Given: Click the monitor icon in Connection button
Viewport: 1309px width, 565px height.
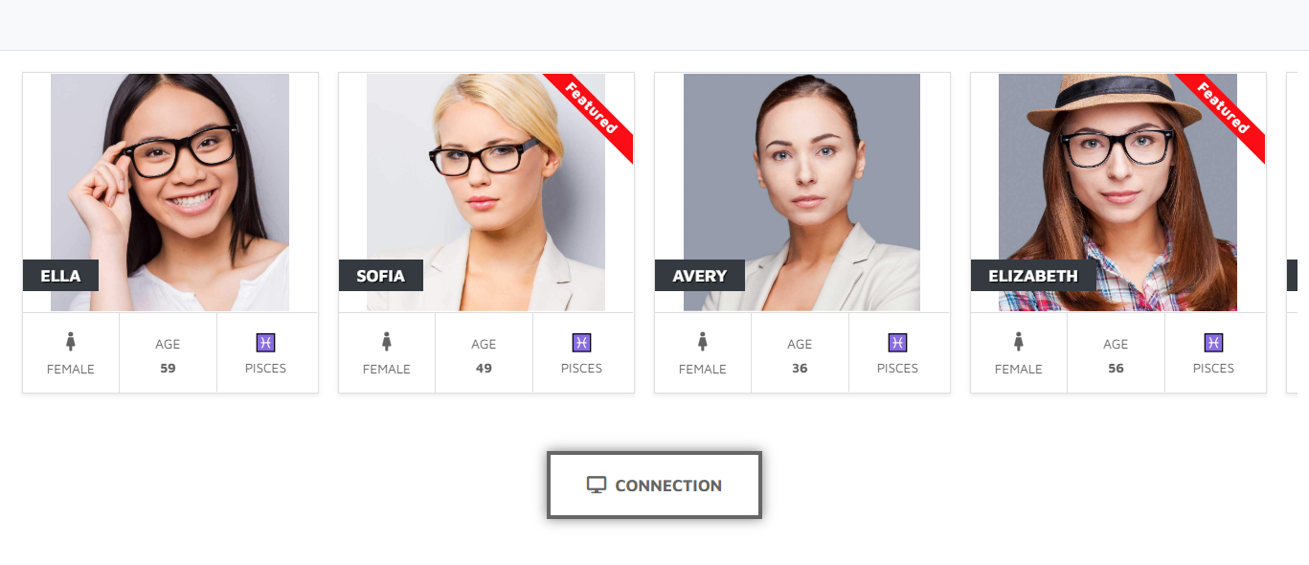Looking at the screenshot, I should coord(597,485).
